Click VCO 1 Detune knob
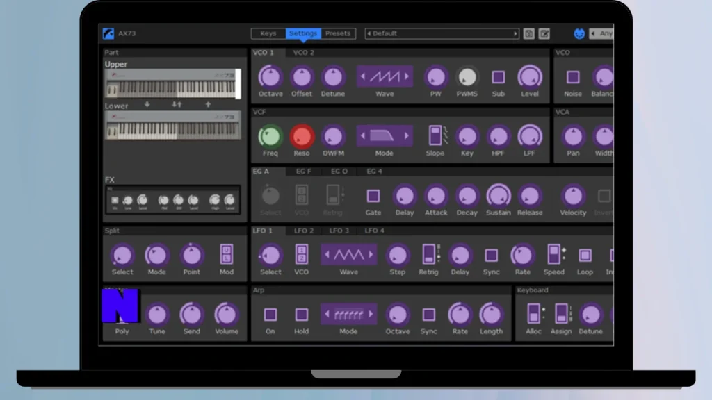This screenshot has width=712, height=400. 333,76
